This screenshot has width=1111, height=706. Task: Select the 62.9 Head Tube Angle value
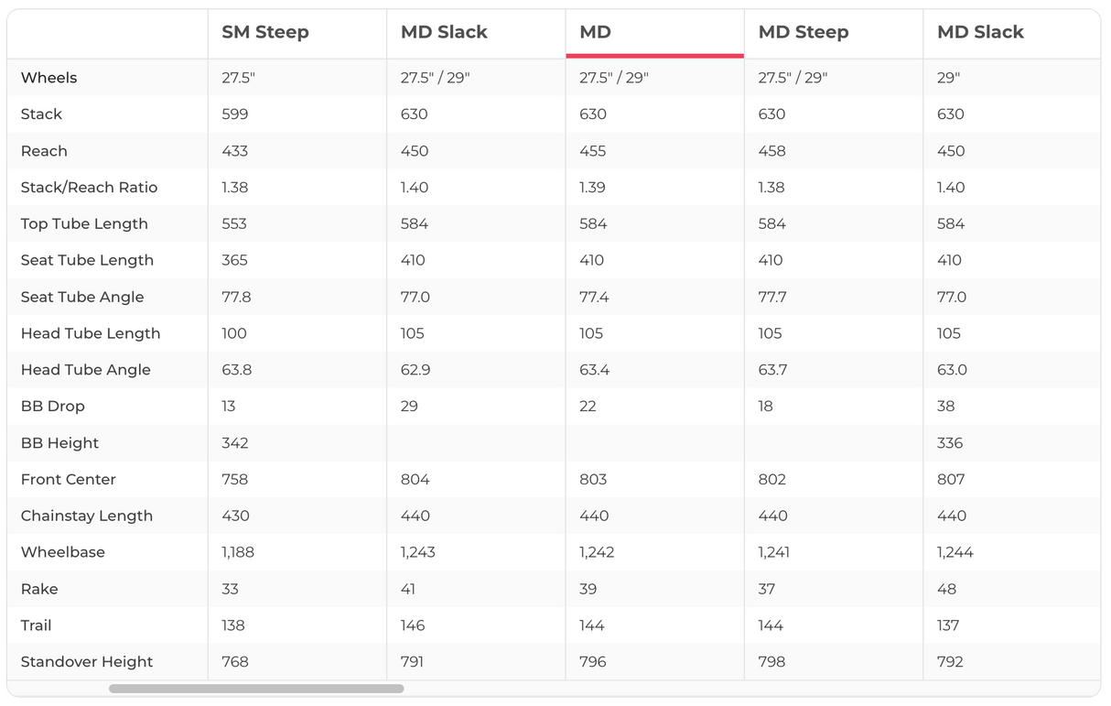tap(415, 370)
